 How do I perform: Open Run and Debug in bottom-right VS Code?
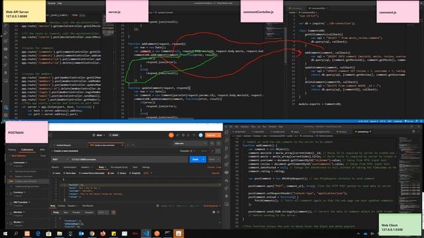[x=227, y=157]
